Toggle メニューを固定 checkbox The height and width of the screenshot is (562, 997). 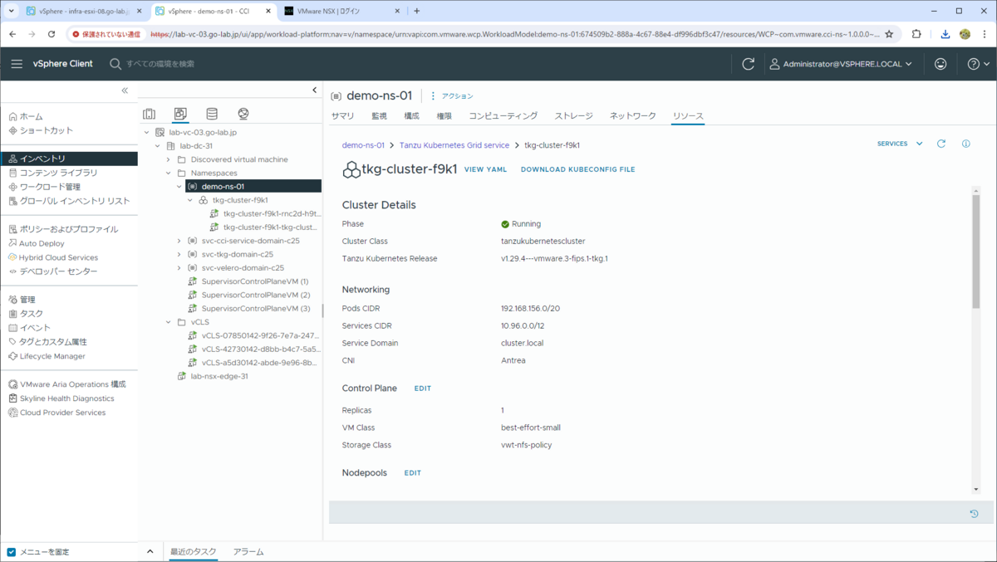click(12, 552)
